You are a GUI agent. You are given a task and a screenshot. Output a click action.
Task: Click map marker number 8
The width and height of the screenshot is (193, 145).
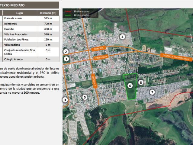[141, 82]
